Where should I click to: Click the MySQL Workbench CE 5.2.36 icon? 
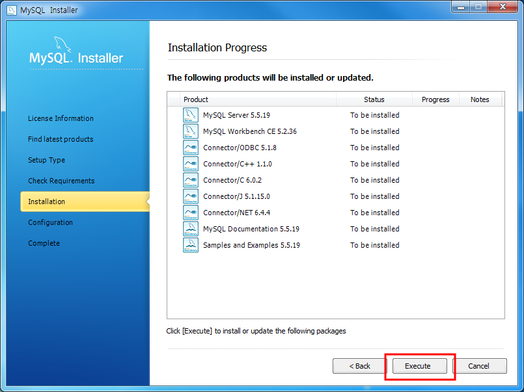click(191, 131)
